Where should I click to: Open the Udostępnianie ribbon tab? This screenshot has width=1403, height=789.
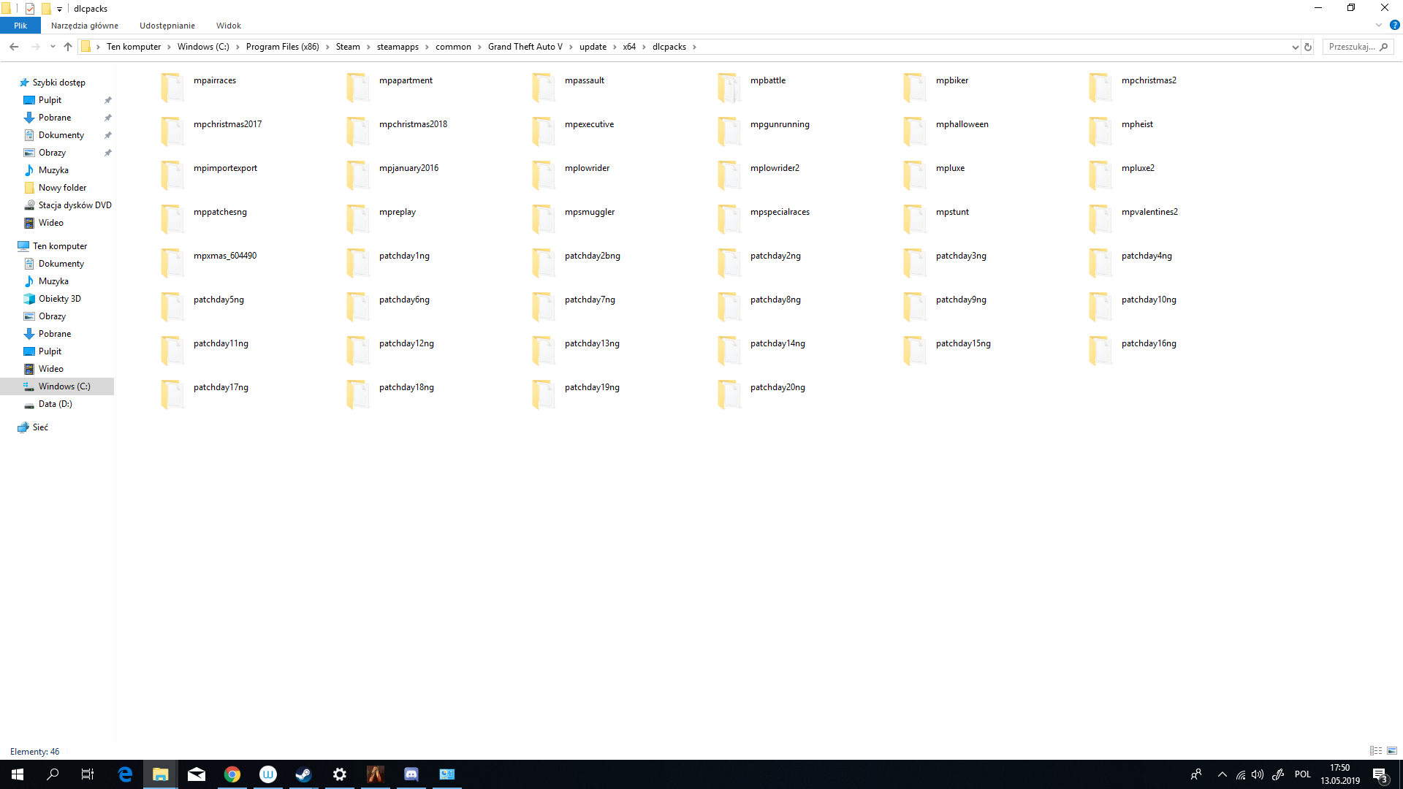(x=167, y=26)
